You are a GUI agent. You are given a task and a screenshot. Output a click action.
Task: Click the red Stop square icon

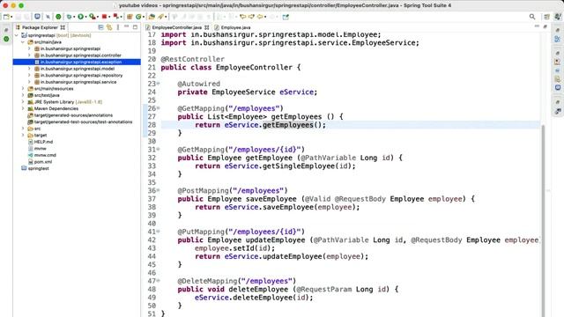104,17
